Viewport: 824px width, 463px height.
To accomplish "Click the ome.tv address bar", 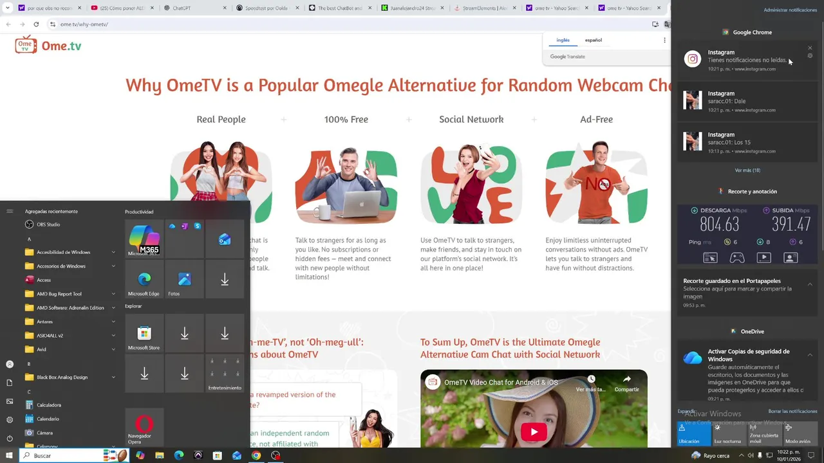I will pos(348,24).
